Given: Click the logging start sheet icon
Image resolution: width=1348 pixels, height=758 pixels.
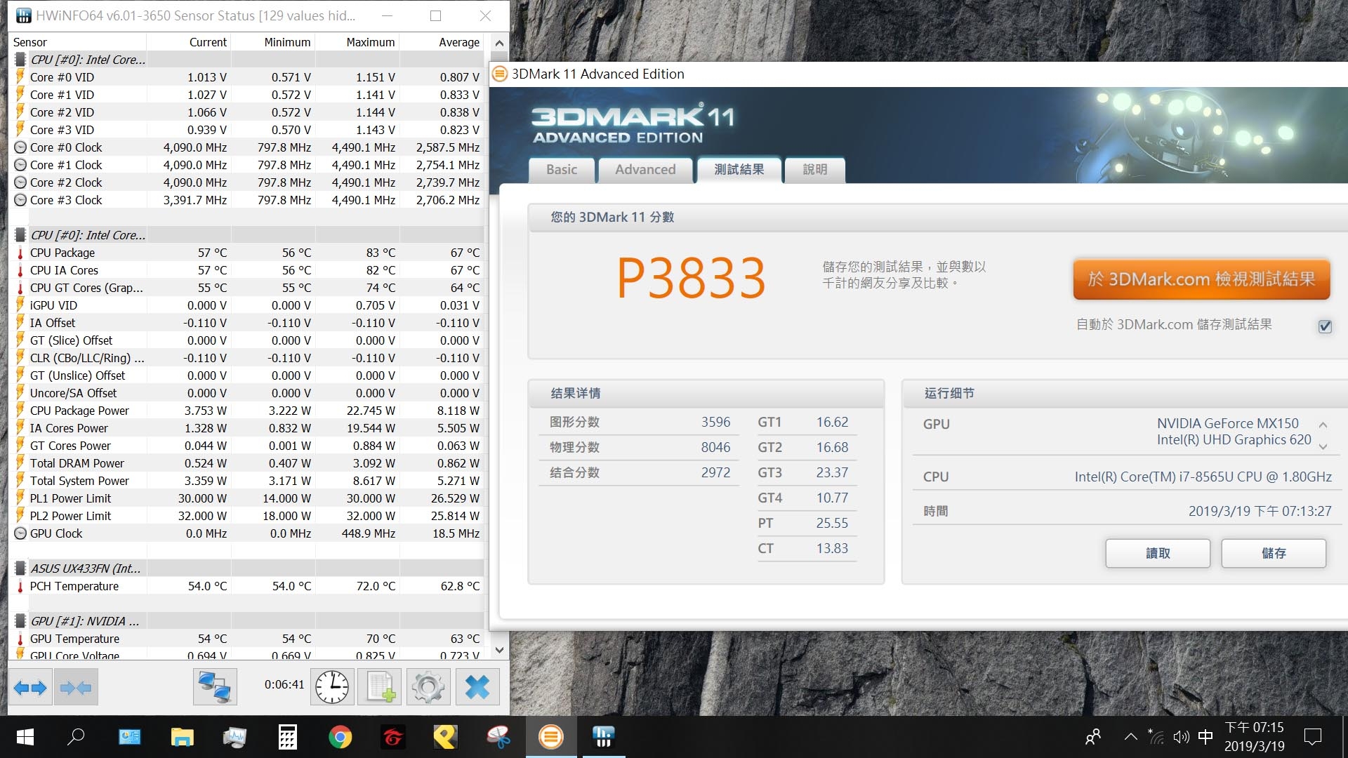Looking at the screenshot, I should 380,687.
